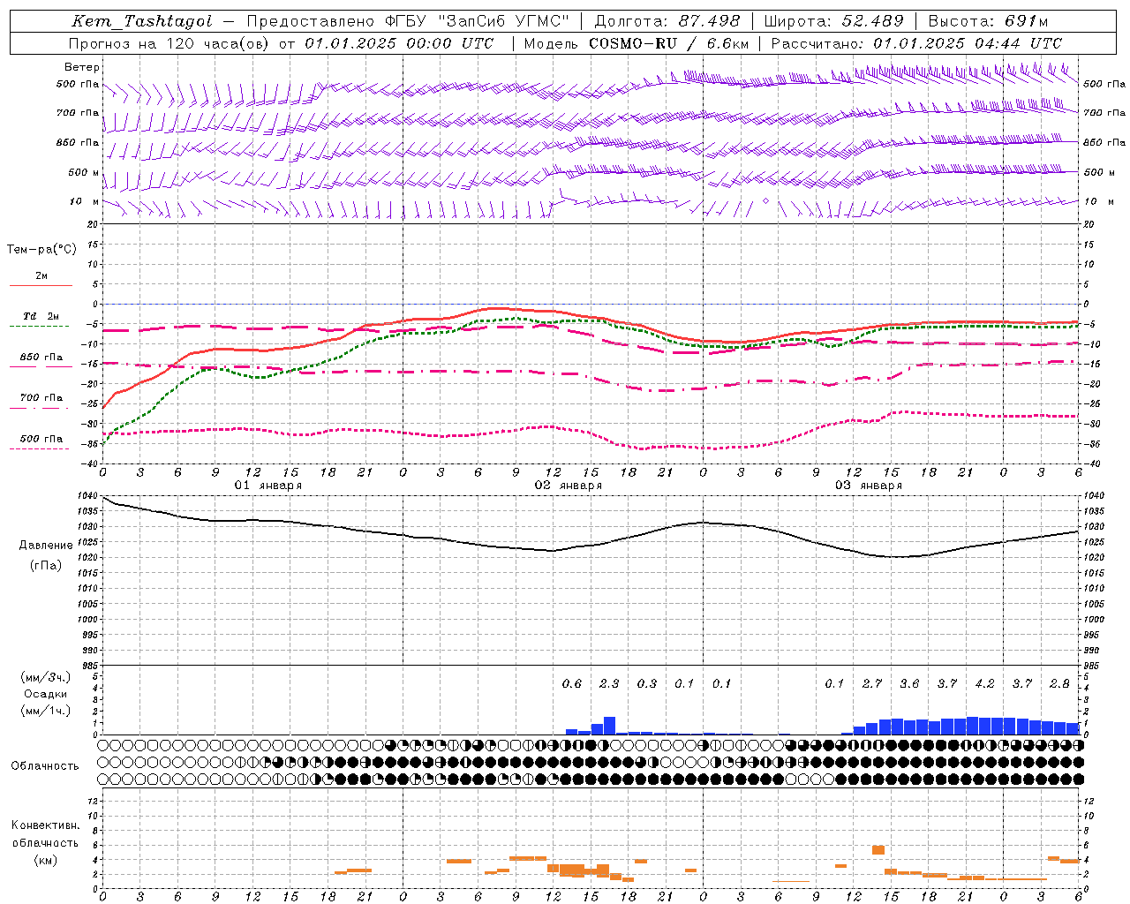1130x904 pixels.
Task: Click the "Td 2м" dew point legend entry
Action: 41,316
